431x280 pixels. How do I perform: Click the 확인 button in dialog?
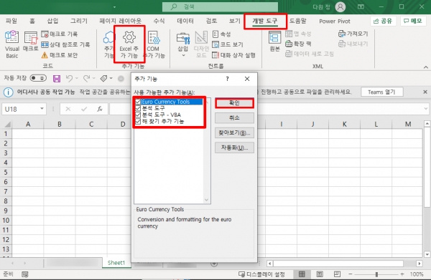point(234,103)
